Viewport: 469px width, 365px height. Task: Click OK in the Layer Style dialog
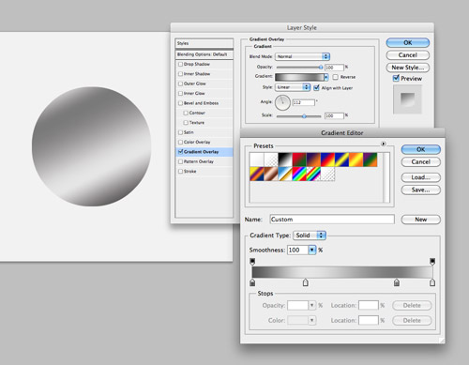coord(408,43)
